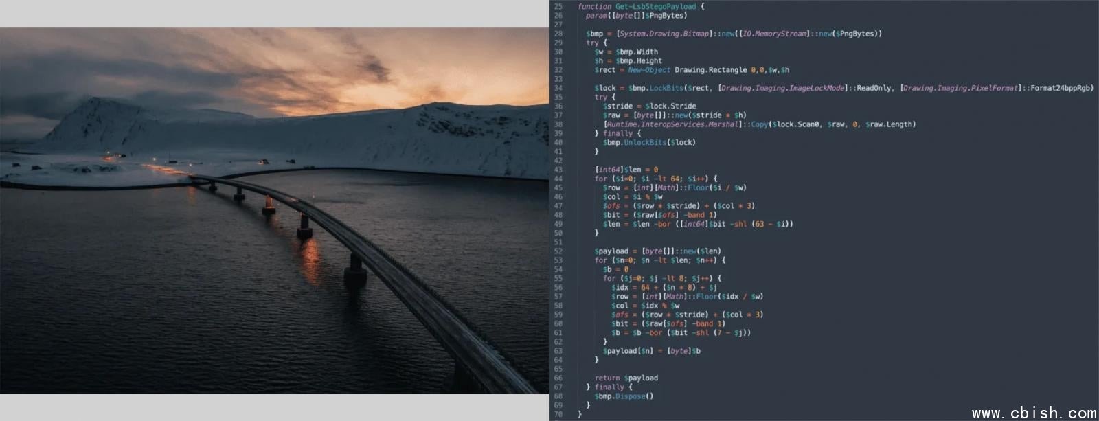Viewport: 1099px width, 421px height.
Task: Click return $payload statement on line 66
Action: click(x=626, y=378)
